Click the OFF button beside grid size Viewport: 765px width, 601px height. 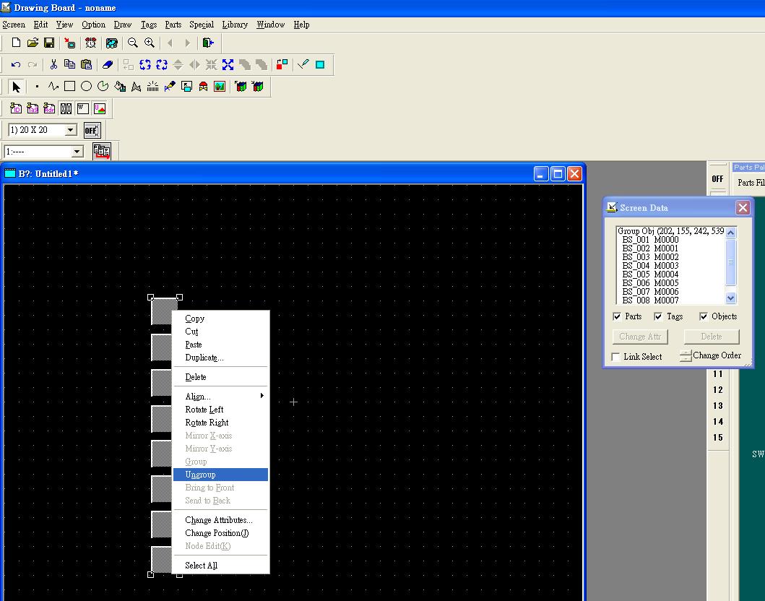coord(91,130)
